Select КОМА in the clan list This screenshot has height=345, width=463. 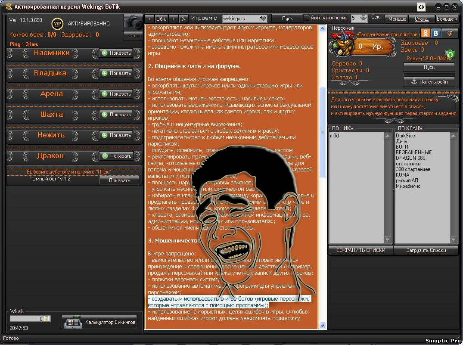tap(402, 175)
